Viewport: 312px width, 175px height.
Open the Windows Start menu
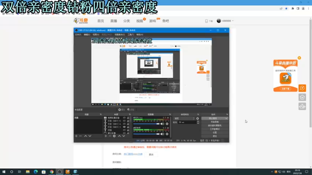coord(4,172)
